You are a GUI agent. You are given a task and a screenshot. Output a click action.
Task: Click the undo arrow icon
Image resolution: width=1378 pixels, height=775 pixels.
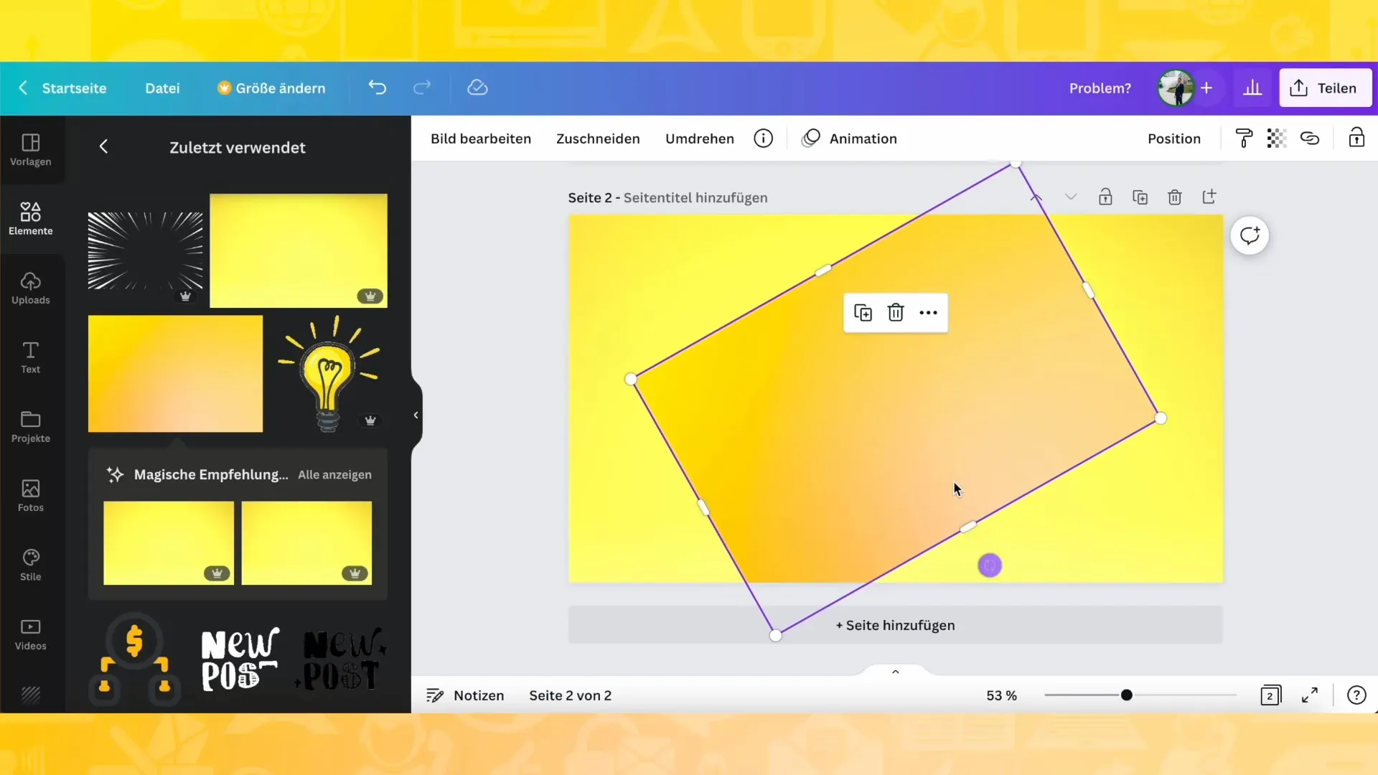pyautogui.click(x=377, y=88)
